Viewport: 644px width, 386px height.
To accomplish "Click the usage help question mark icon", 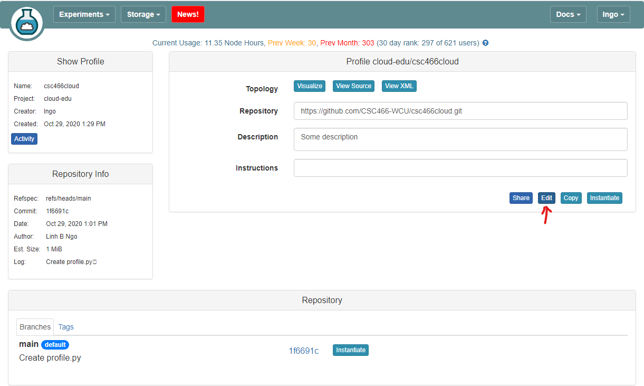I will coord(485,43).
